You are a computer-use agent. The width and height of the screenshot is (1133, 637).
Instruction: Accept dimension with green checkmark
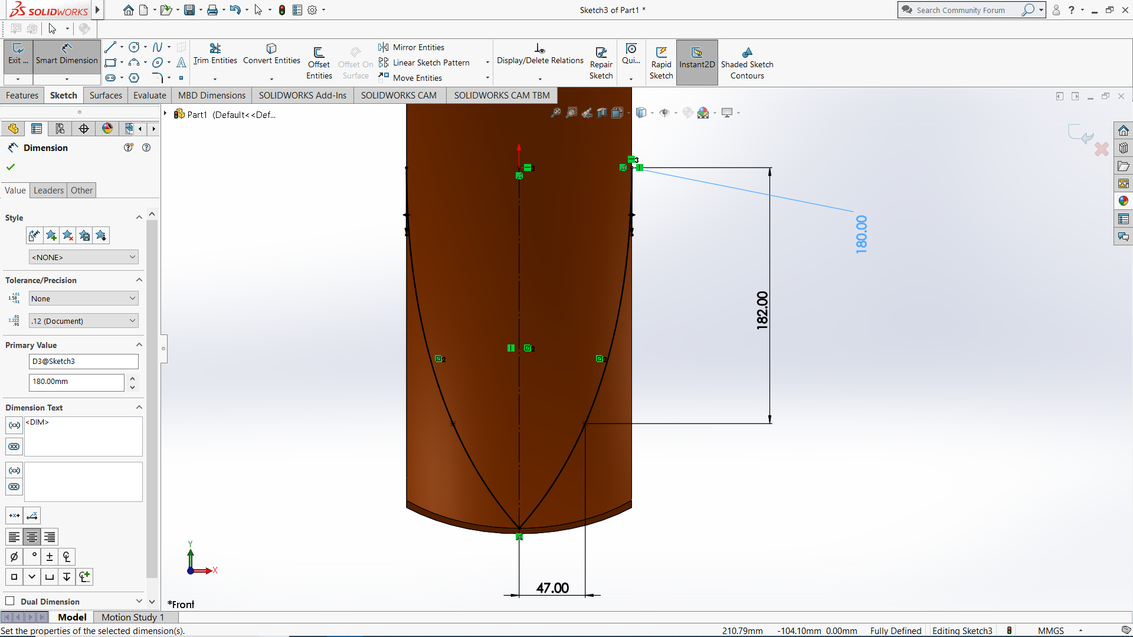tap(10, 167)
